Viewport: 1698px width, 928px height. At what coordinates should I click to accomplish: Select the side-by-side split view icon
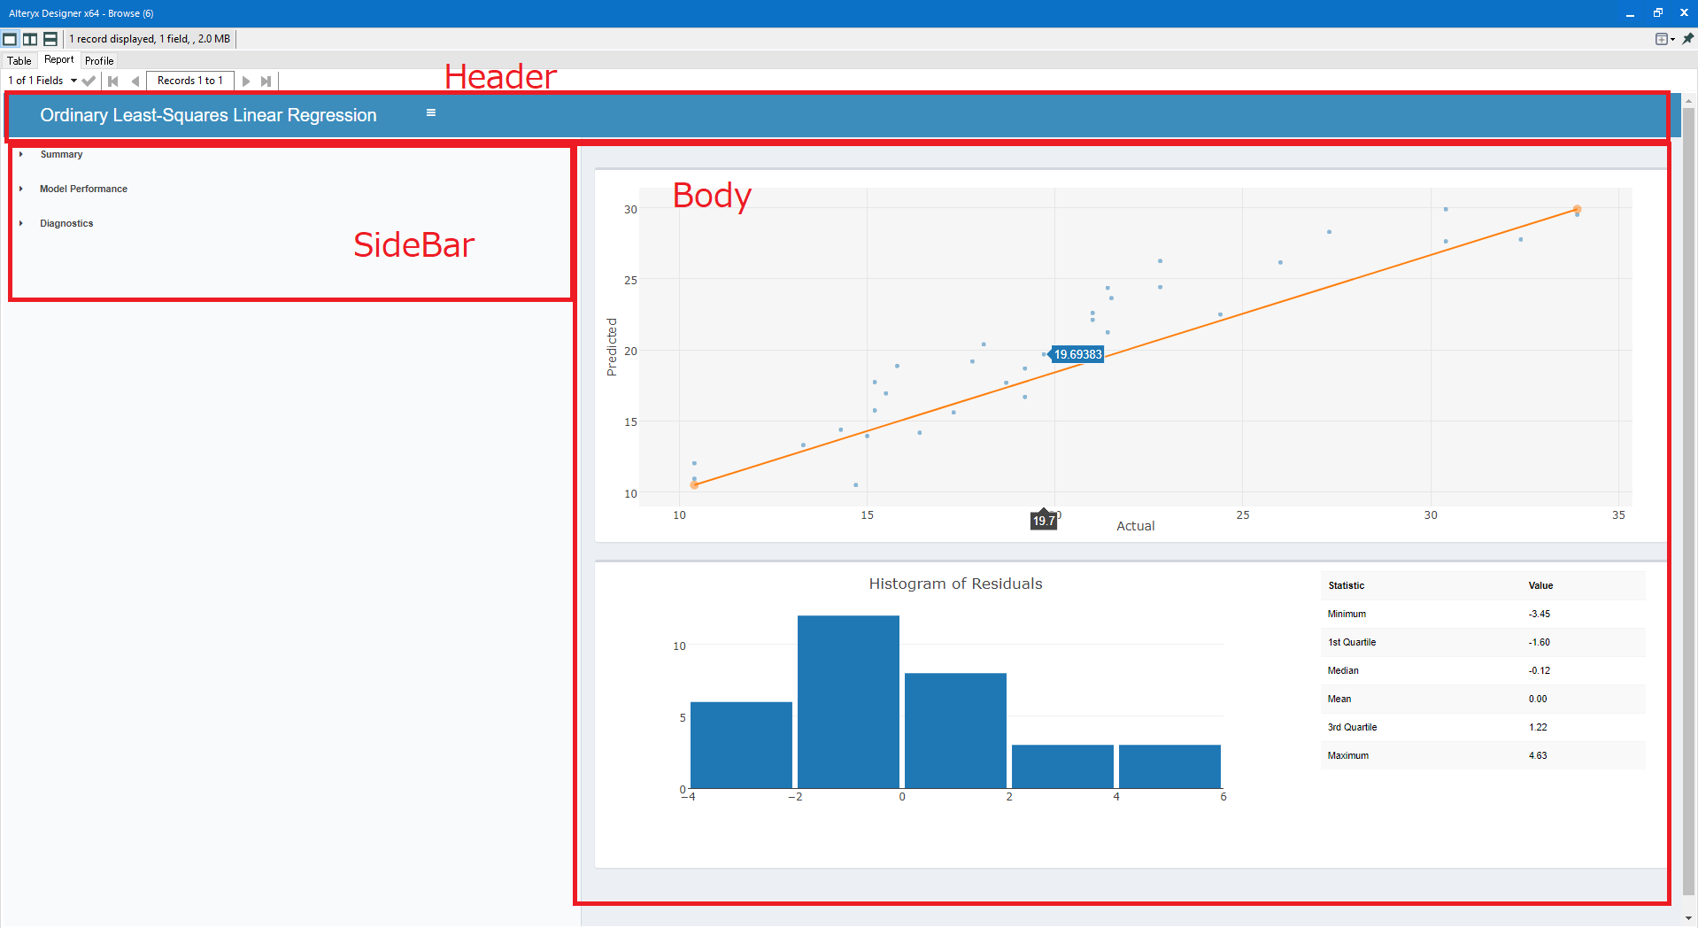click(30, 39)
